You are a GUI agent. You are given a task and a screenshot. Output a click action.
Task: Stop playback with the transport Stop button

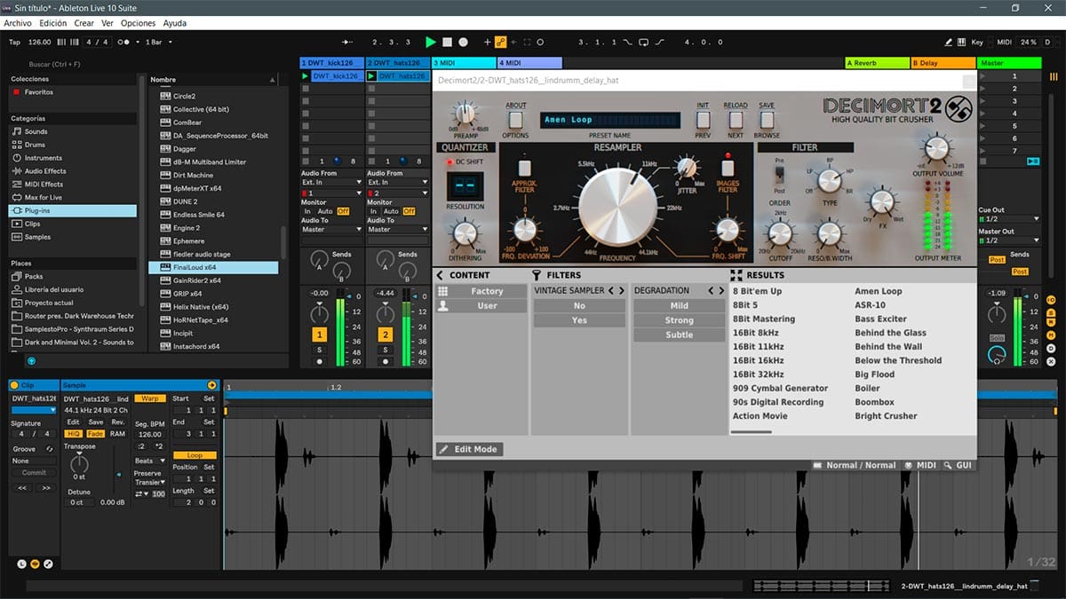tap(448, 42)
